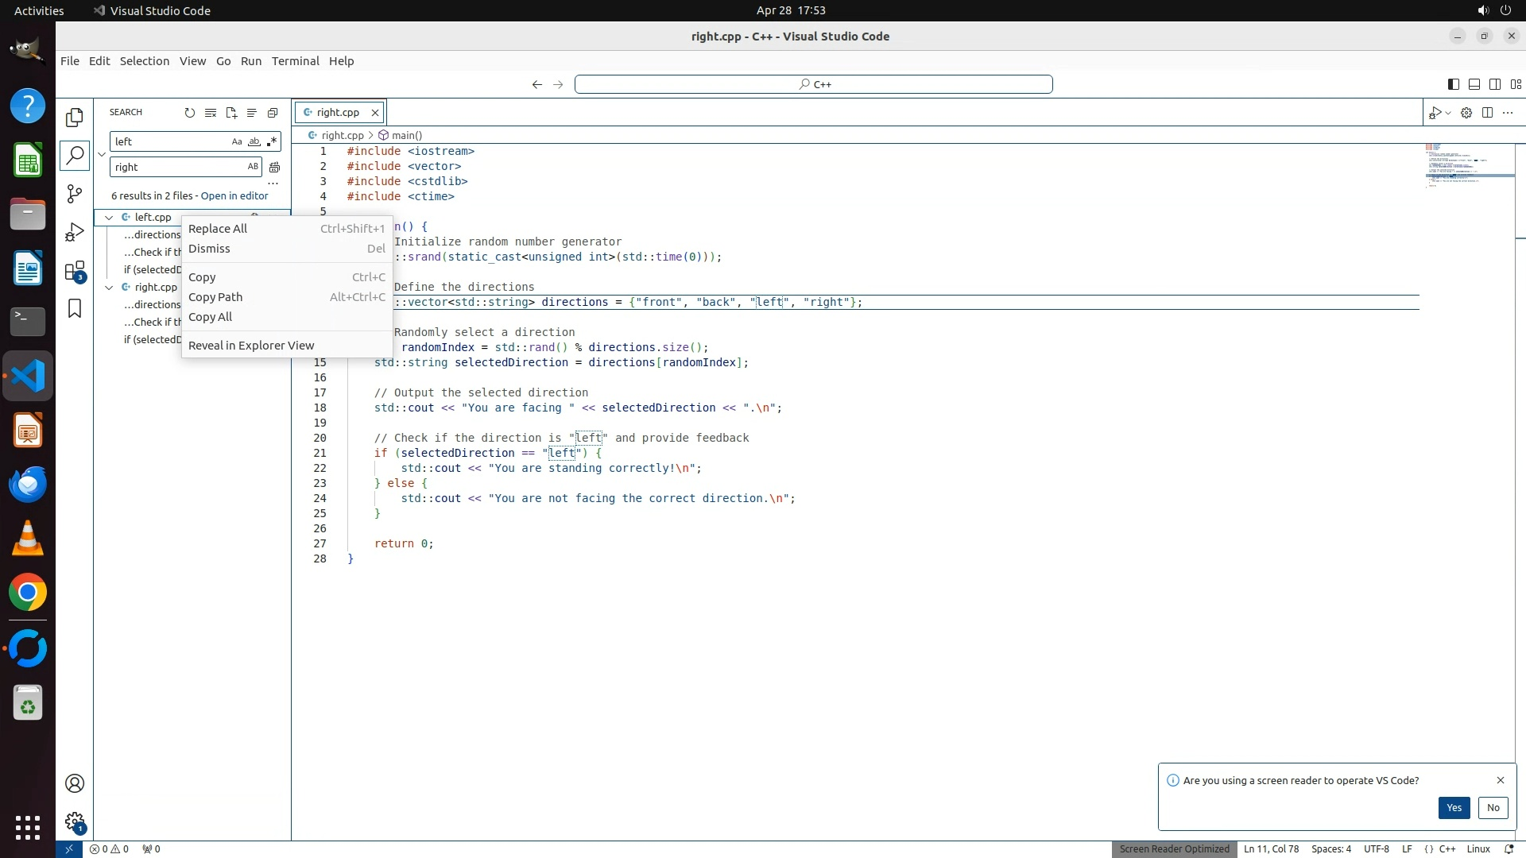
Task: Open new search editor icon
Action: [x=231, y=113]
